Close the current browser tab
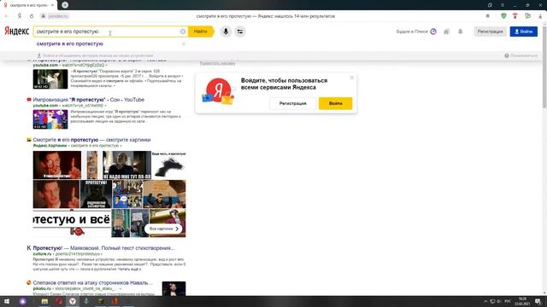This screenshot has height=307, width=547. click(x=52, y=5)
